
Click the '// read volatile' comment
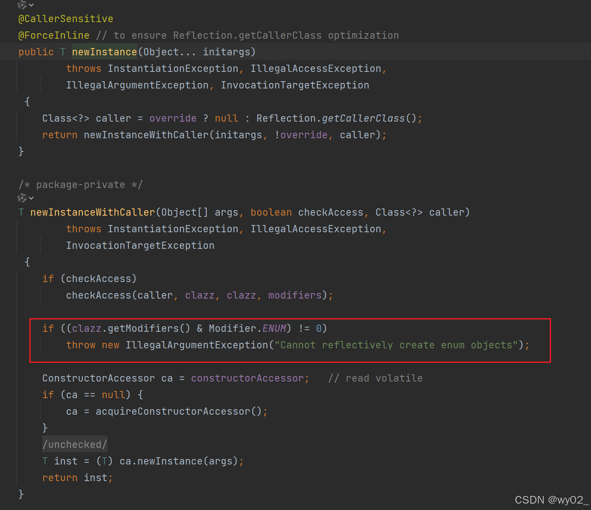click(375, 378)
